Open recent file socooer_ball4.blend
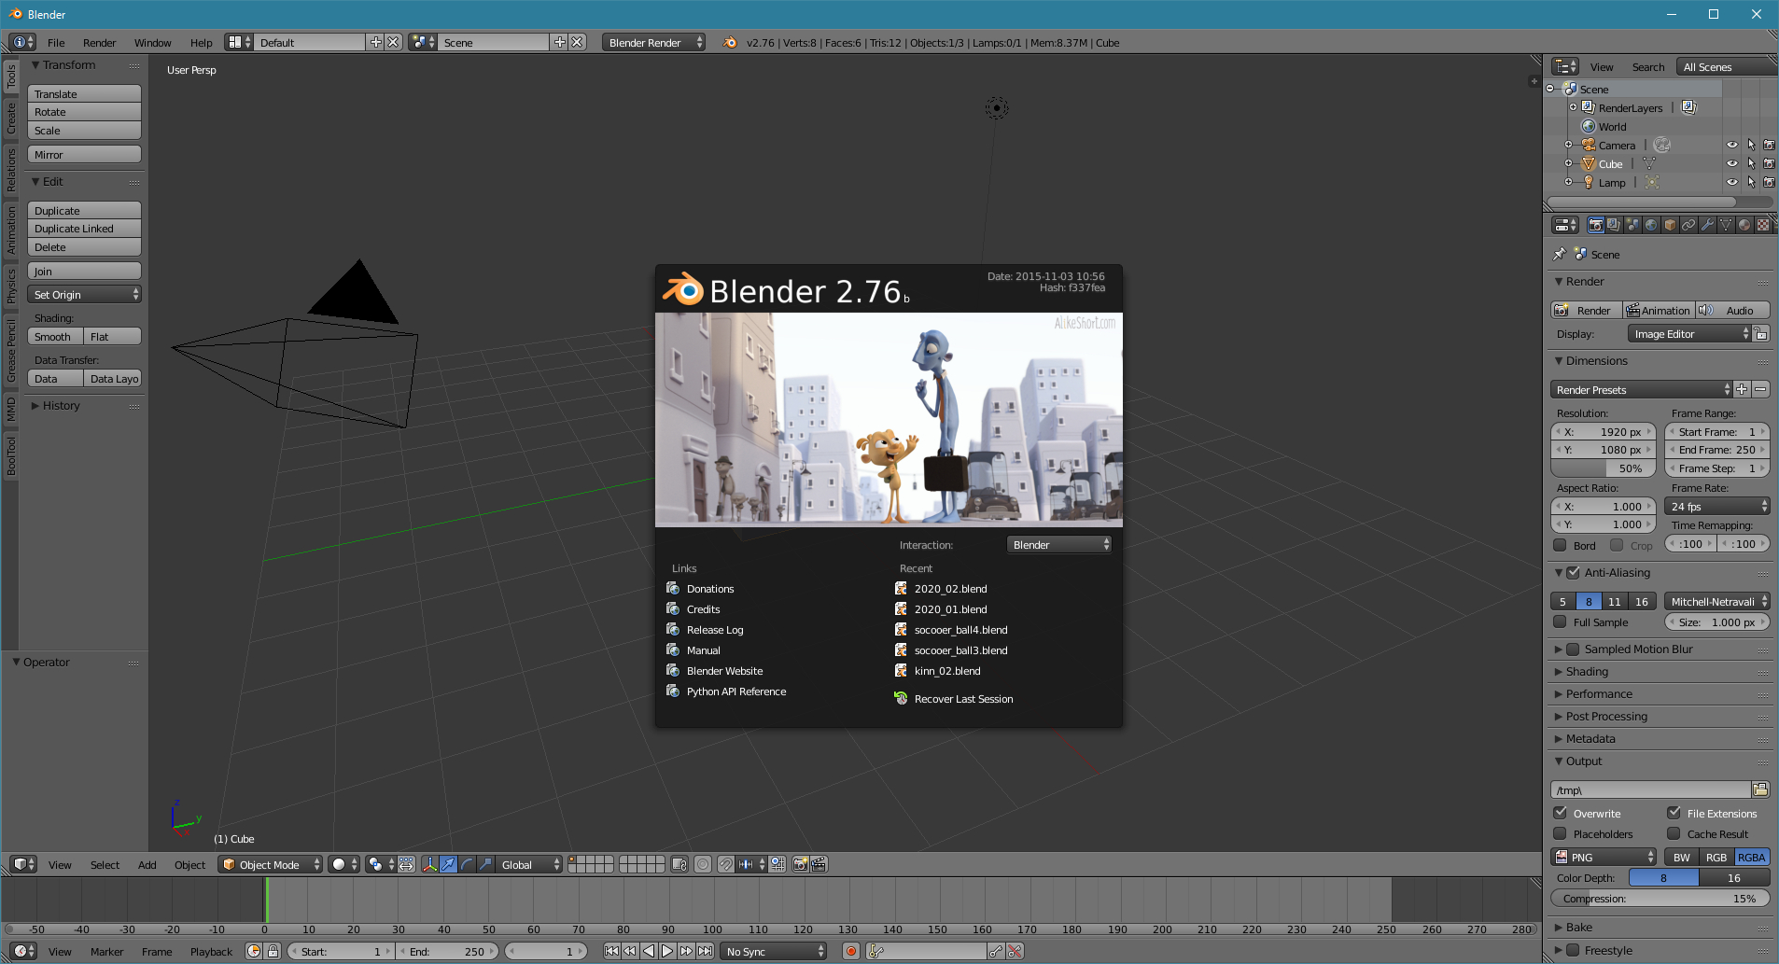1779x964 pixels. point(960,630)
